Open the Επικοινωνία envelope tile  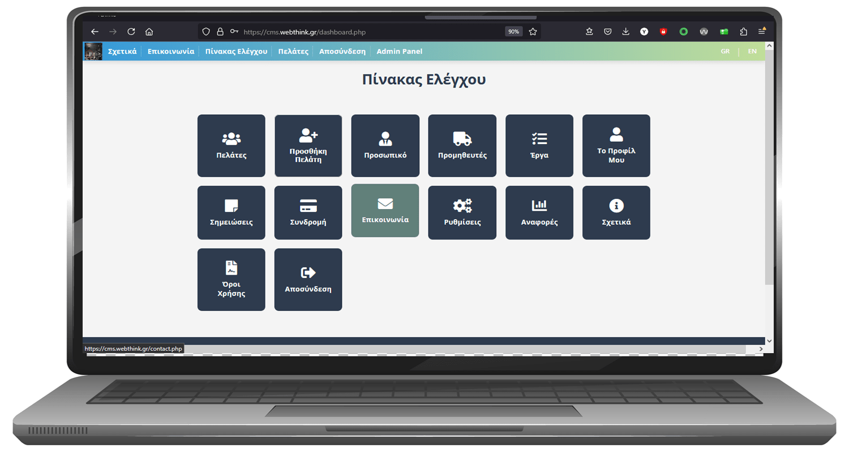tap(385, 210)
